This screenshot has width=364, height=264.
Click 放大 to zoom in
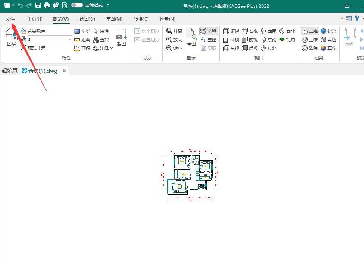point(174,40)
